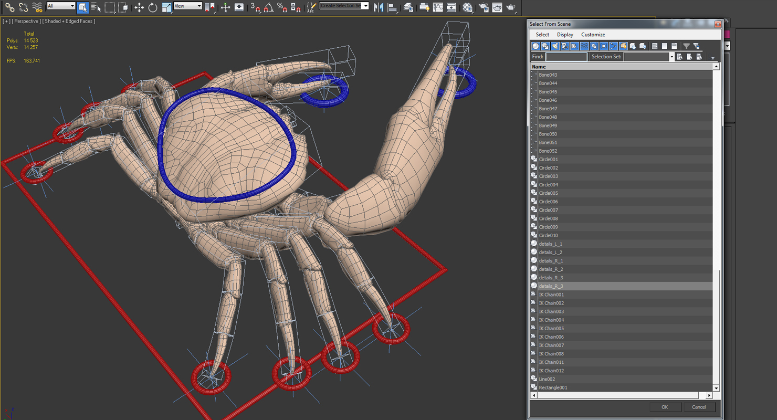This screenshot has width=777, height=420.
Task: Click OK in Select From Scene
Action: 665,407
